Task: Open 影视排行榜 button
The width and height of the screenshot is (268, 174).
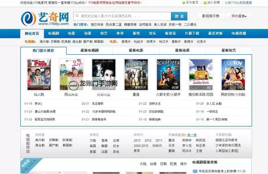Action: coord(211,16)
